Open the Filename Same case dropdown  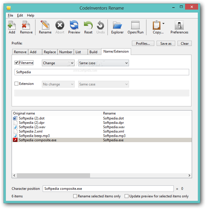103,63
